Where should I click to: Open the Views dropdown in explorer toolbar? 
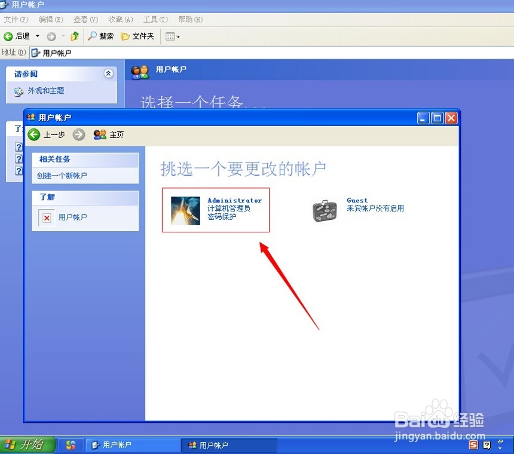click(172, 36)
